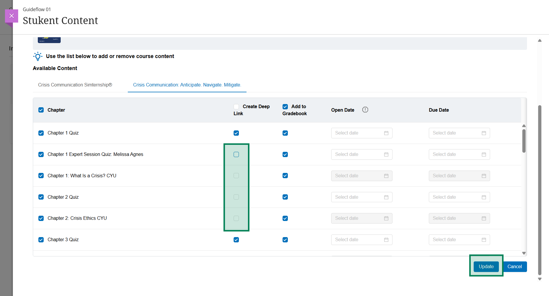Viewport: 549px width, 296px height.
Task: Uncheck Chapter 2 Quiz content checkbox
Action: [x=41, y=197]
